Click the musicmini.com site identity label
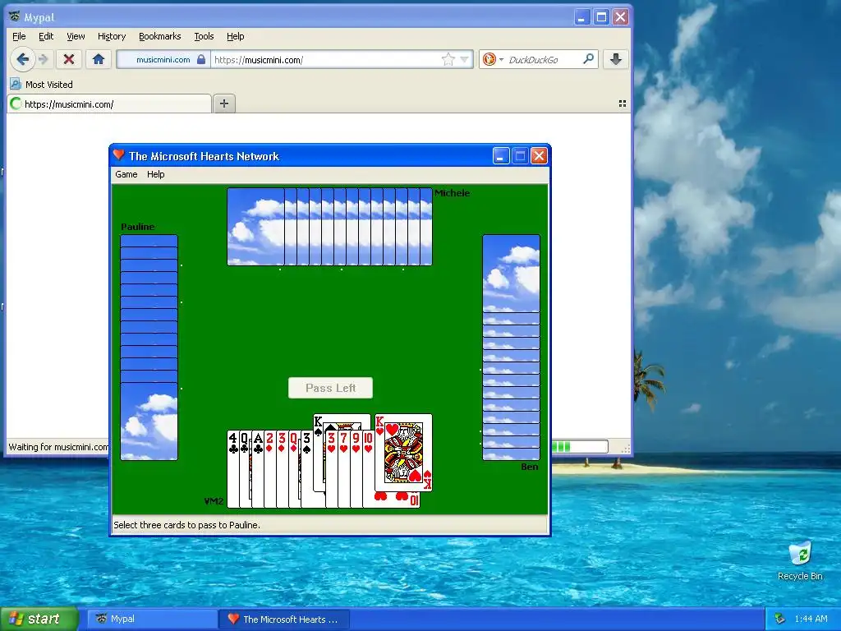This screenshot has width=841, height=631. tap(163, 59)
